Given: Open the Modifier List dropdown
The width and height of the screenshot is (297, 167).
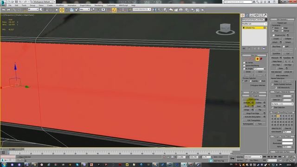Looking at the screenshot, I should pos(254,24).
